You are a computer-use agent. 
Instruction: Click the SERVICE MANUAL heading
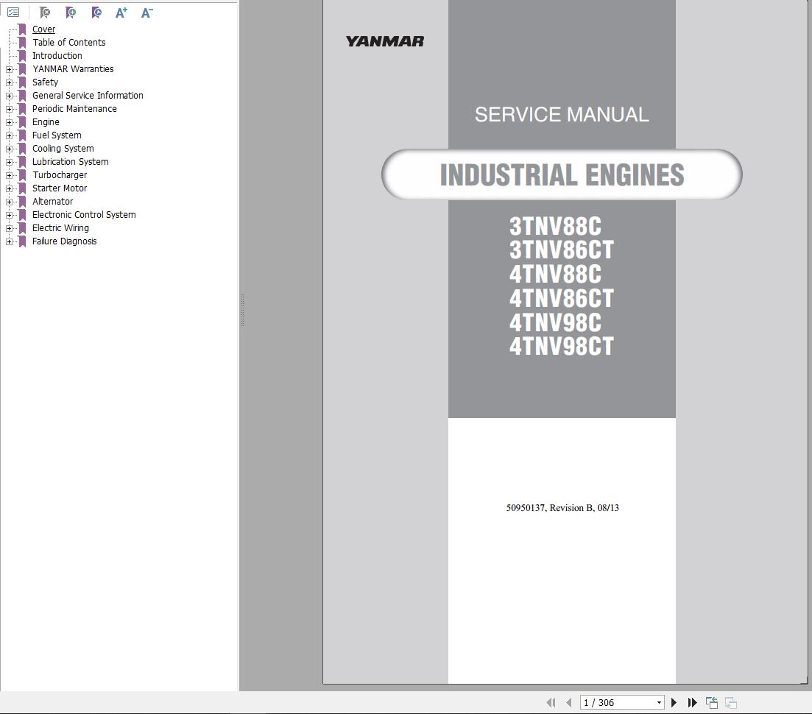(562, 114)
